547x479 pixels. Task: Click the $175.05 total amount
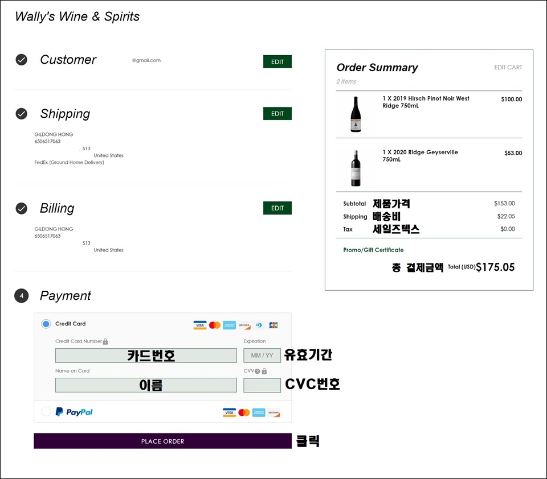click(x=495, y=267)
